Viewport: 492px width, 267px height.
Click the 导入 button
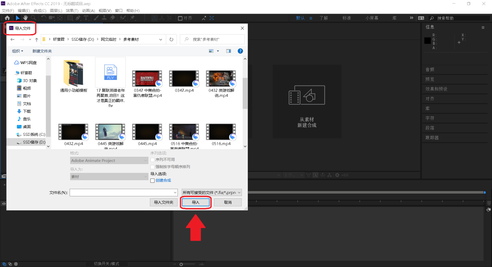tap(196, 202)
